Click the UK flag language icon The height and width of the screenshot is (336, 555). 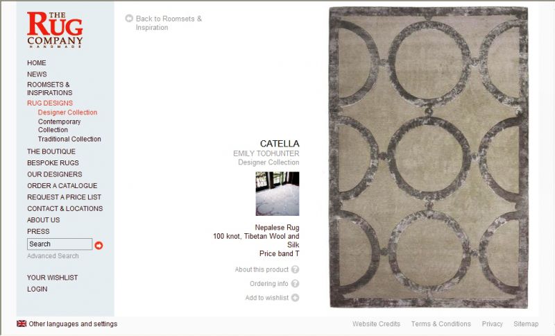pos(22,324)
